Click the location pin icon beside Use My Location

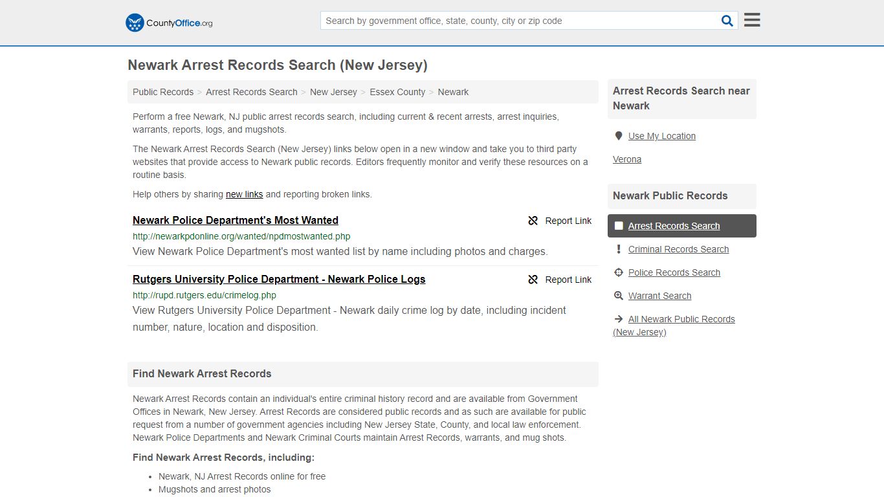(619, 136)
